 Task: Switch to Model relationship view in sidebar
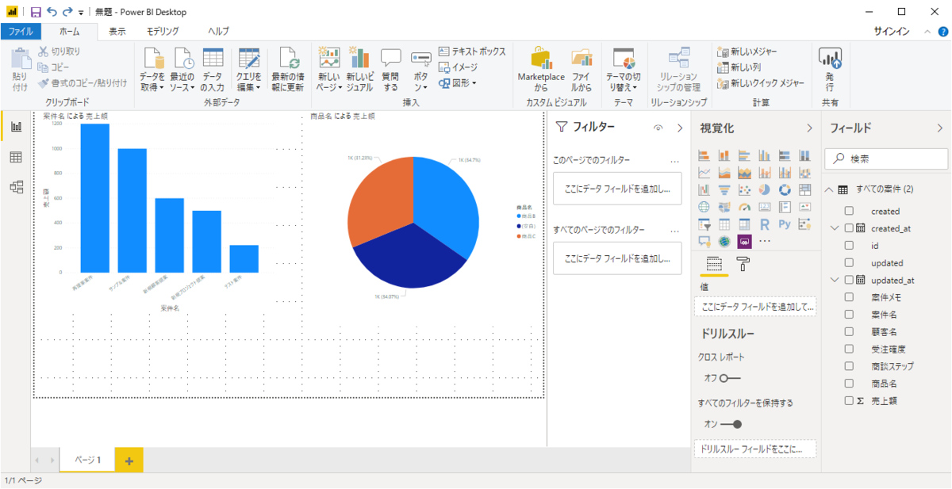tap(16, 187)
